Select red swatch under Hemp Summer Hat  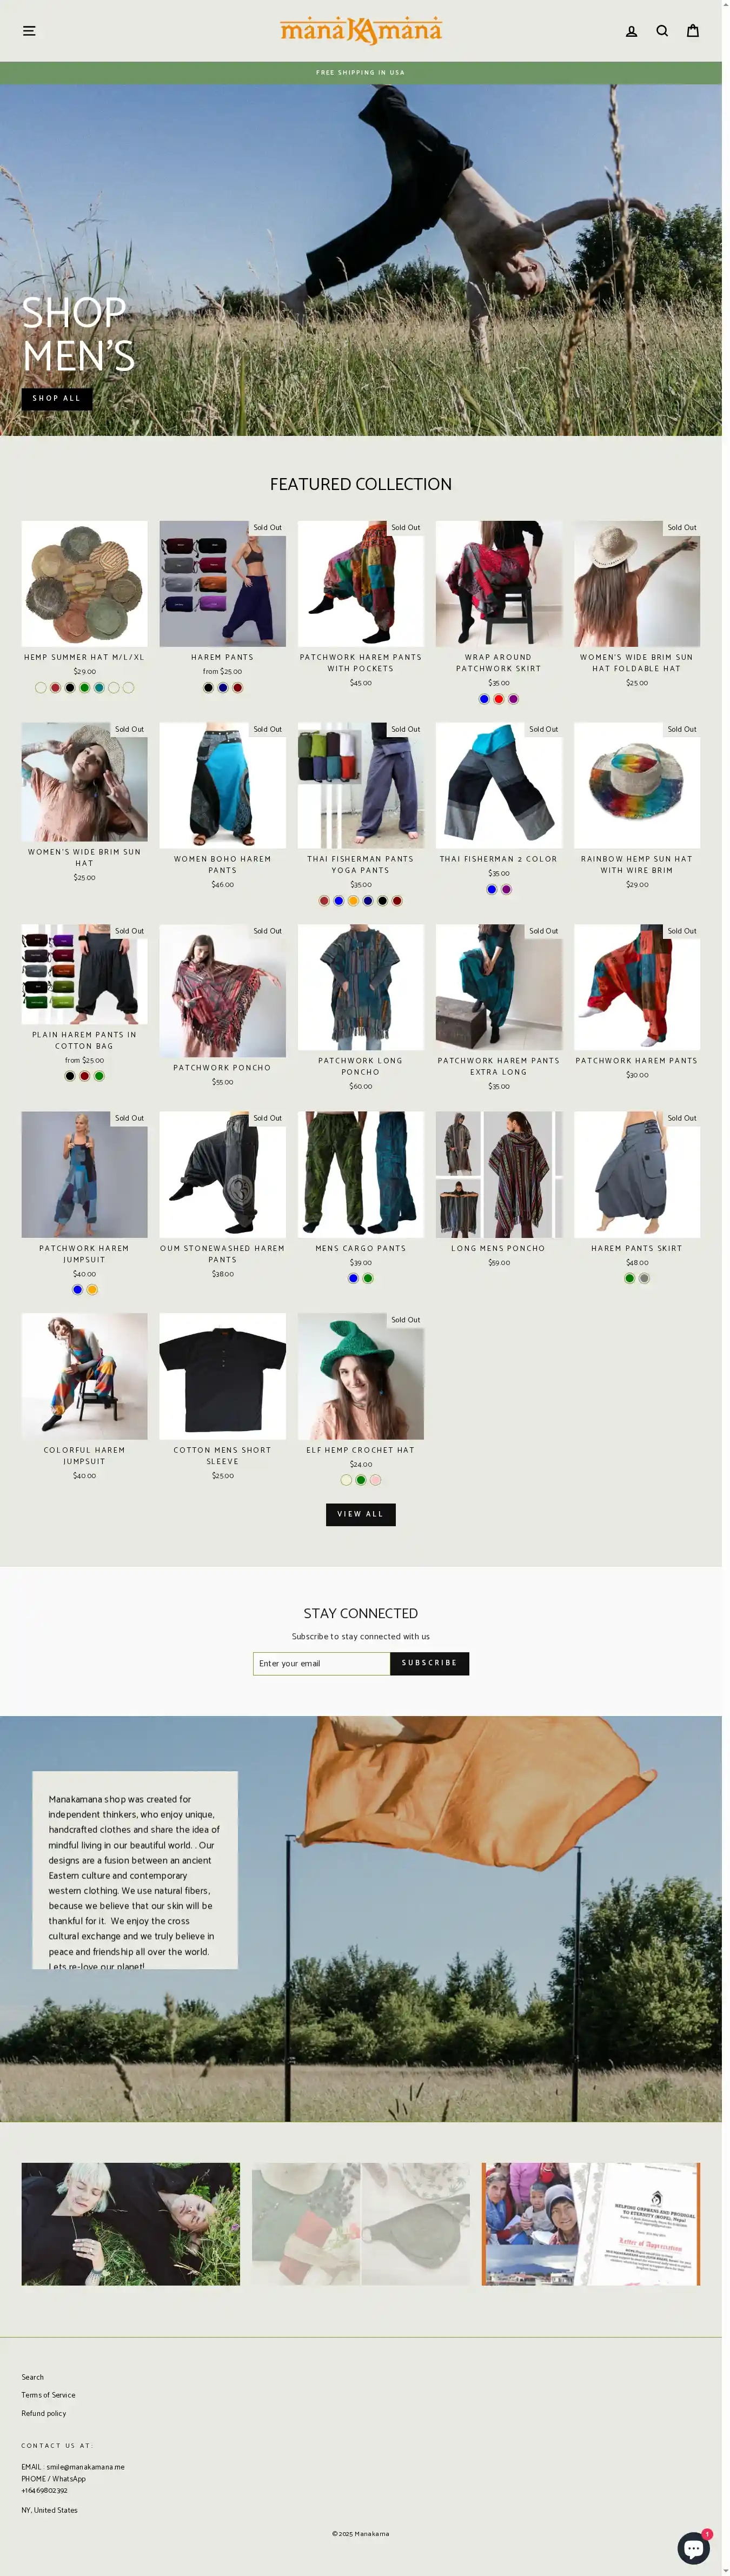coord(55,688)
